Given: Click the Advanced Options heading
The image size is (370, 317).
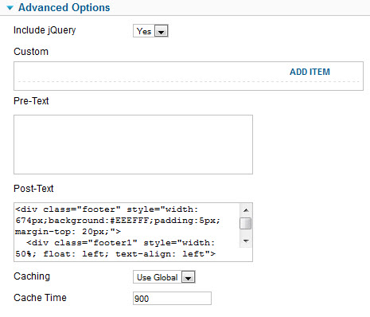Looking at the screenshot, I should [64, 7].
